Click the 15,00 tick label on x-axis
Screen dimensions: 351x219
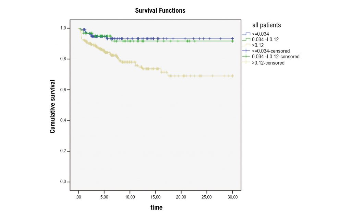(155, 197)
